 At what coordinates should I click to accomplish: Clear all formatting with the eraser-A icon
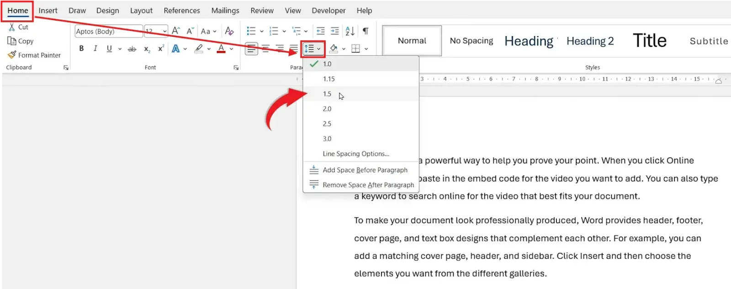tap(229, 31)
